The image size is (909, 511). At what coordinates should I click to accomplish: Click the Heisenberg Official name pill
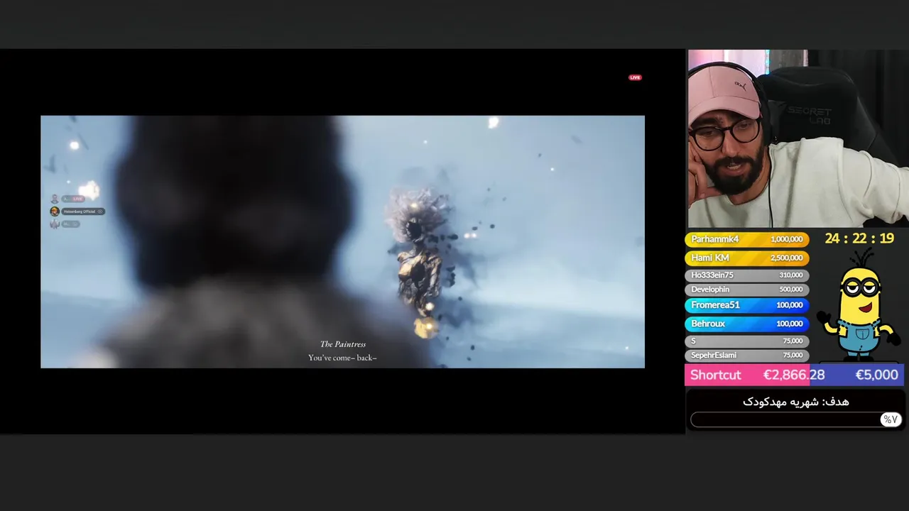point(83,211)
